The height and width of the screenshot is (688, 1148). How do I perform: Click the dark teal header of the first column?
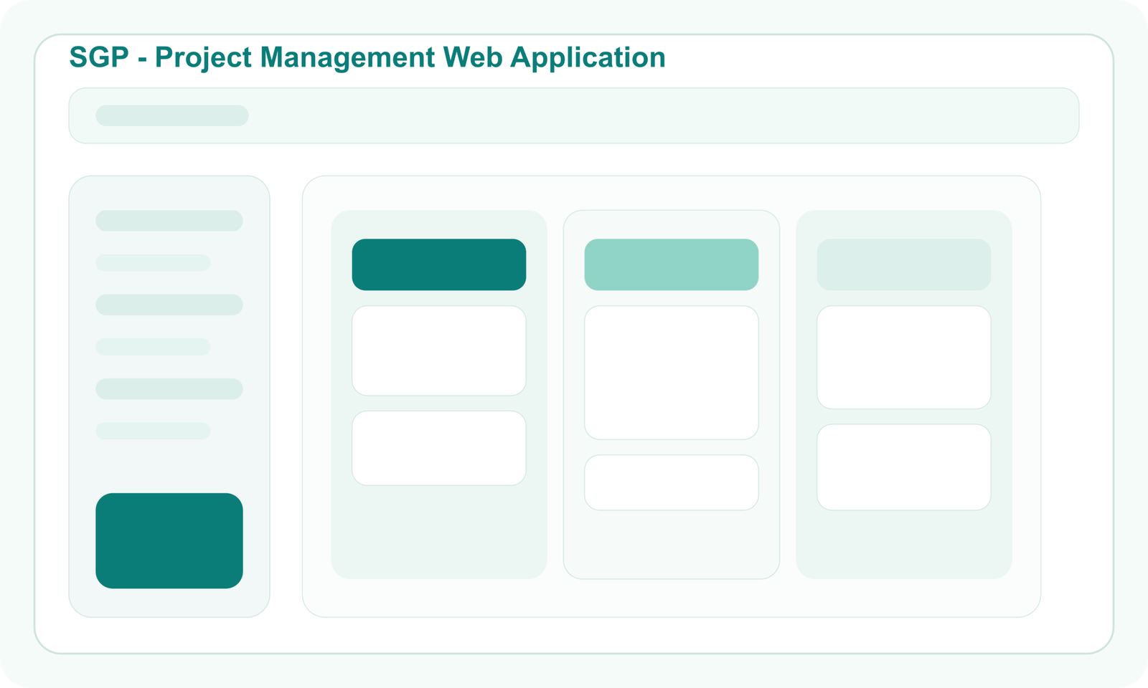(x=439, y=264)
